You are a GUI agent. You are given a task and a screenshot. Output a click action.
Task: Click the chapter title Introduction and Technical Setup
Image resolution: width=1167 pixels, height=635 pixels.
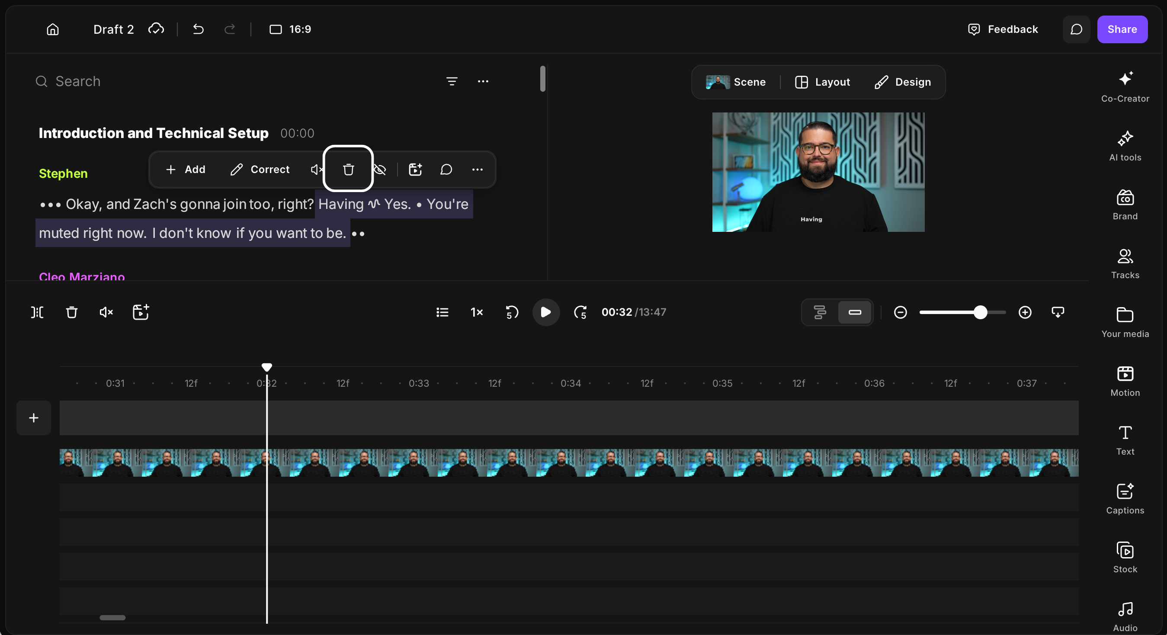[x=154, y=133]
